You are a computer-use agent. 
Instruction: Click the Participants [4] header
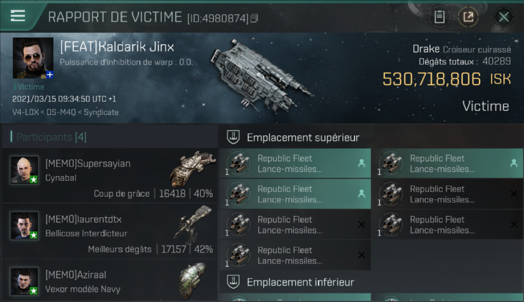tap(51, 137)
